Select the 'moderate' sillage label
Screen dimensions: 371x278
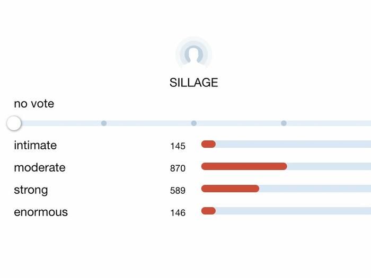40,168
